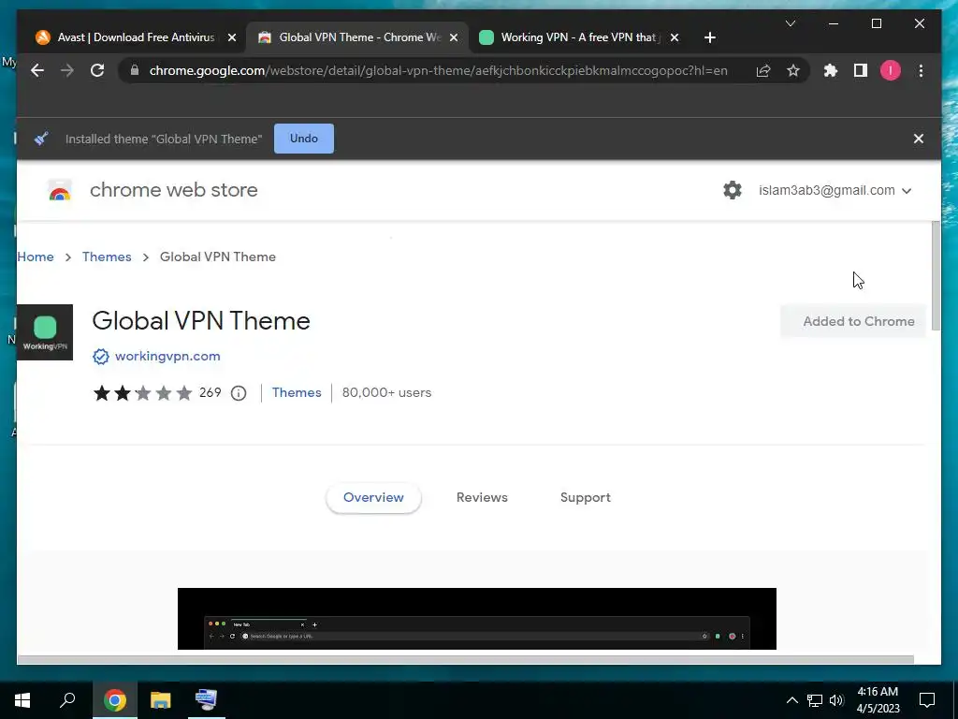Open the tab search dropdown arrow

point(790,23)
